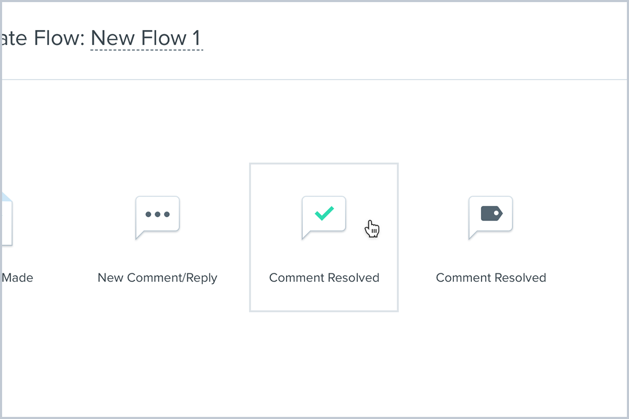Click the tail of the checkmark speech bubble

tap(305, 235)
